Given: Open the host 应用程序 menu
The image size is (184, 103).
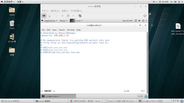Looking at the screenshot, I should pos(8,2).
